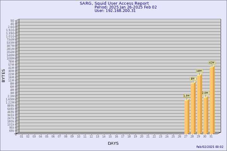This screenshot has width=227, height=151.
Task: Click the 18M value label above day 29
Action: [199, 71]
